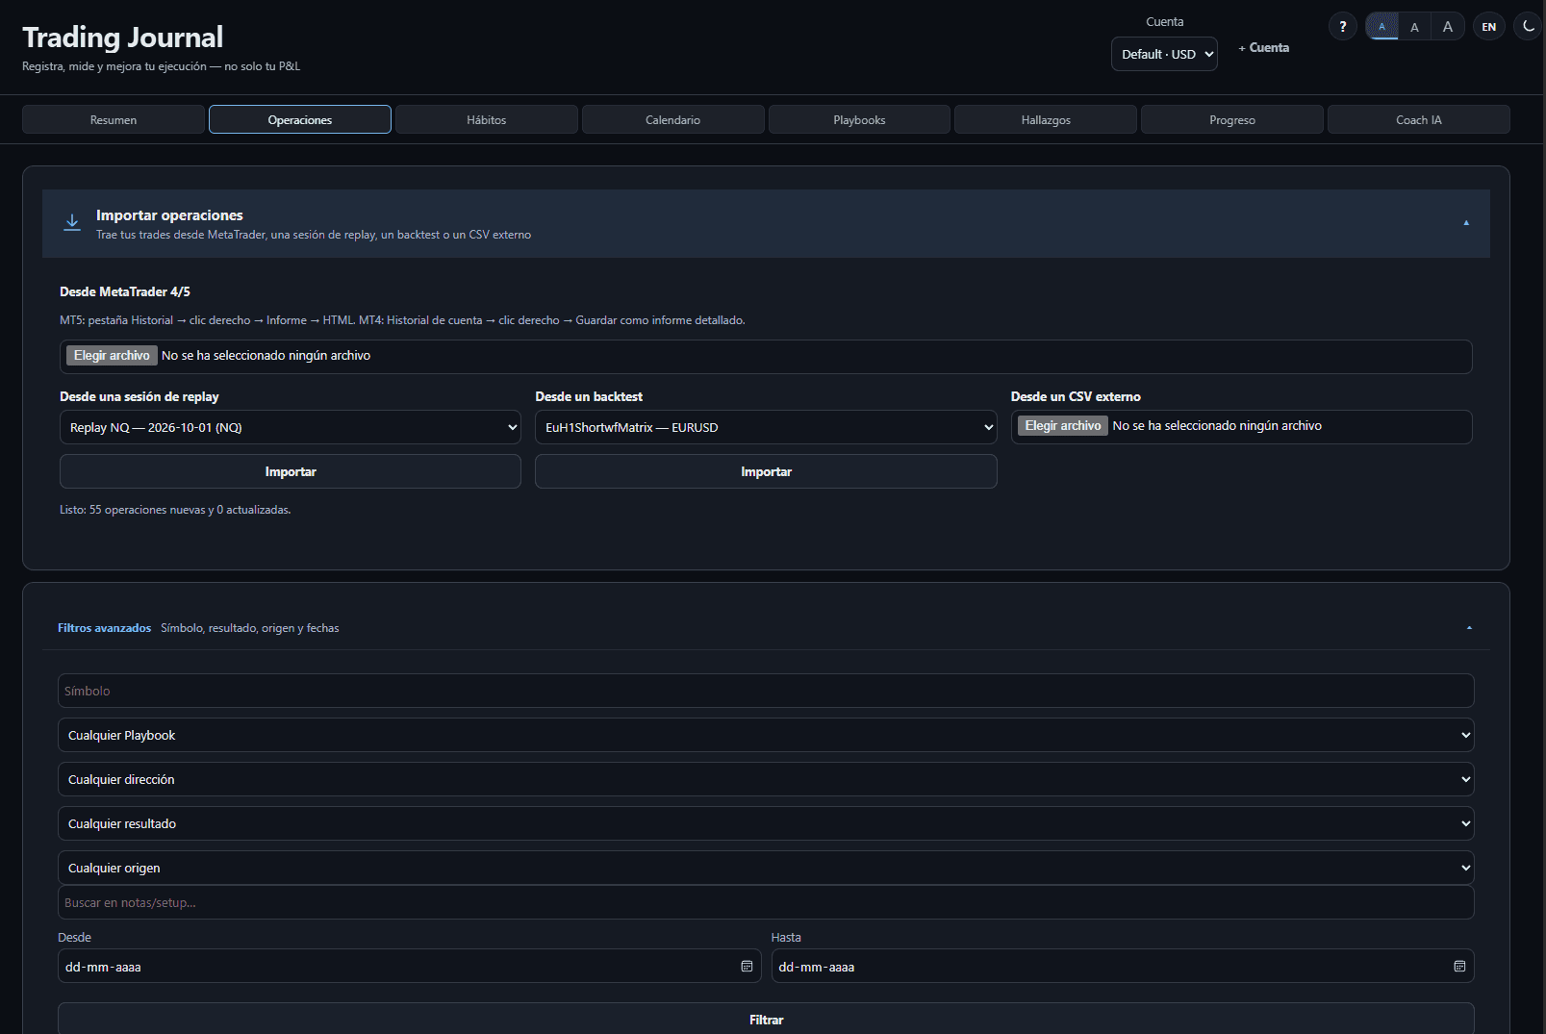Collapse the Filtros avanzados panel
This screenshot has width=1546, height=1034.
pyautogui.click(x=1469, y=628)
